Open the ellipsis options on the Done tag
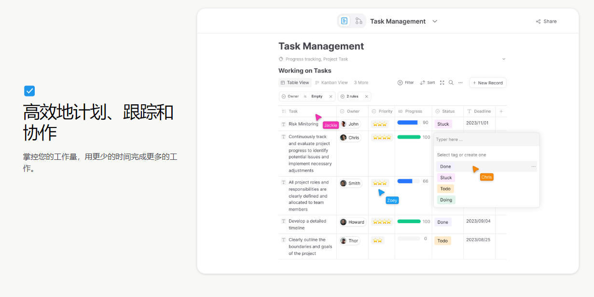The width and height of the screenshot is (594, 297). pyautogui.click(x=533, y=167)
